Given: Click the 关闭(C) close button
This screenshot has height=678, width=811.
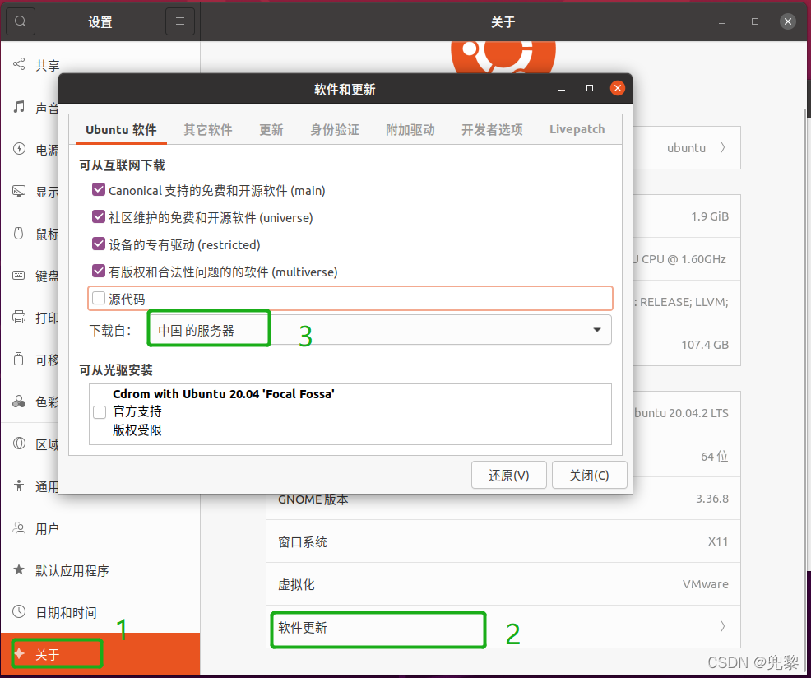Looking at the screenshot, I should [589, 475].
